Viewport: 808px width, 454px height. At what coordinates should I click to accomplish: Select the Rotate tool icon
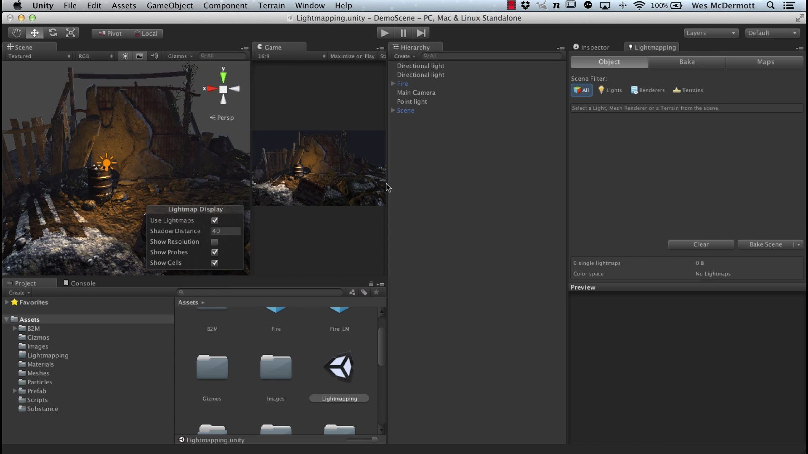pos(53,33)
